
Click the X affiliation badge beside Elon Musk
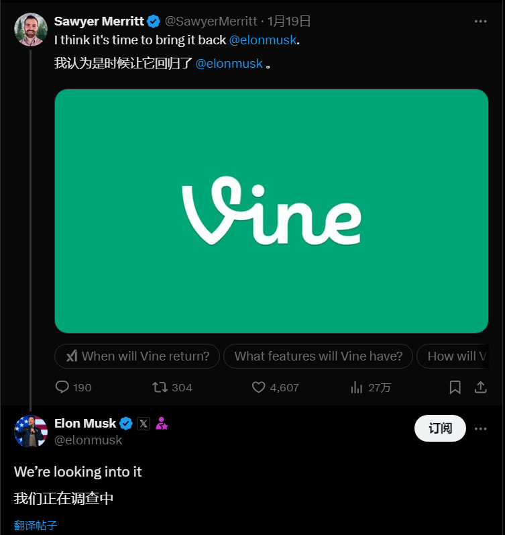pos(144,424)
